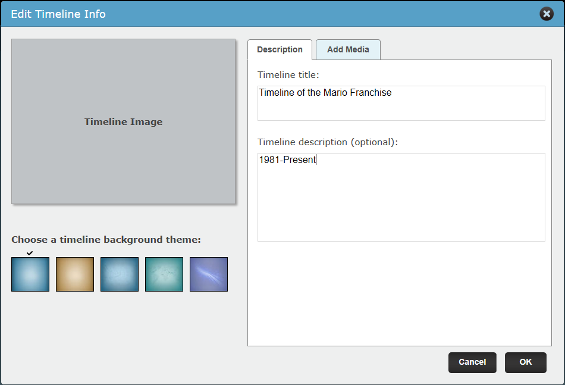Open the Description tab
The image size is (565, 385).
coord(280,50)
